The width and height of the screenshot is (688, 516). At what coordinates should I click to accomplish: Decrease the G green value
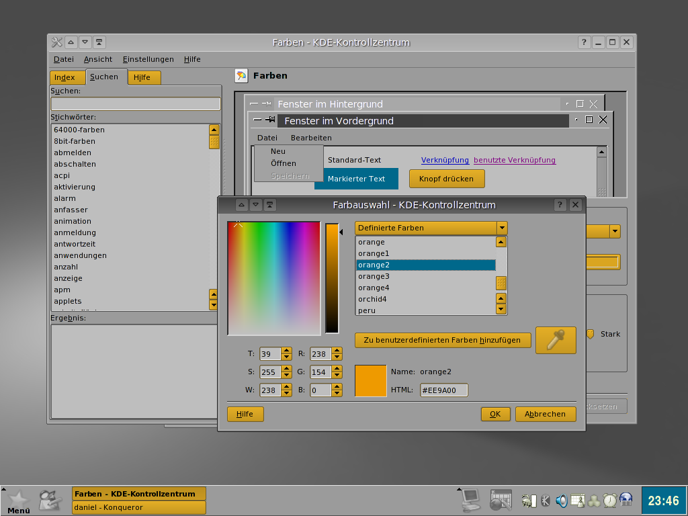point(337,375)
